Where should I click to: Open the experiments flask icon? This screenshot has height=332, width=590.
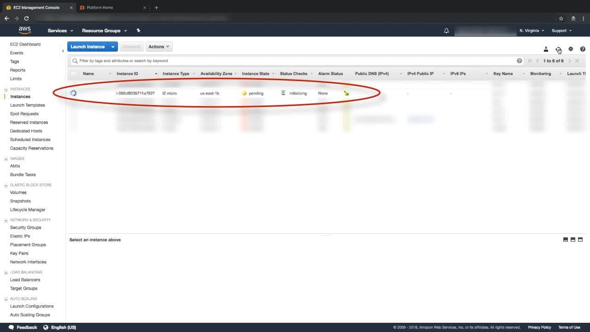tap(546, 49)
